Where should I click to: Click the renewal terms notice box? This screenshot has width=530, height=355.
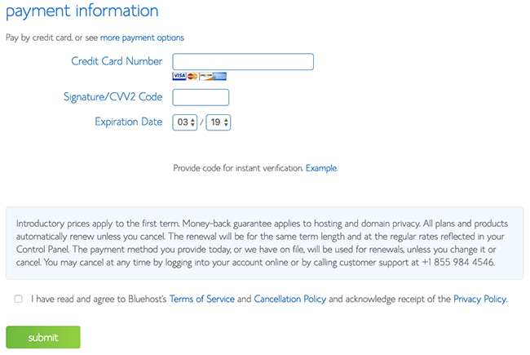(265, 243)
